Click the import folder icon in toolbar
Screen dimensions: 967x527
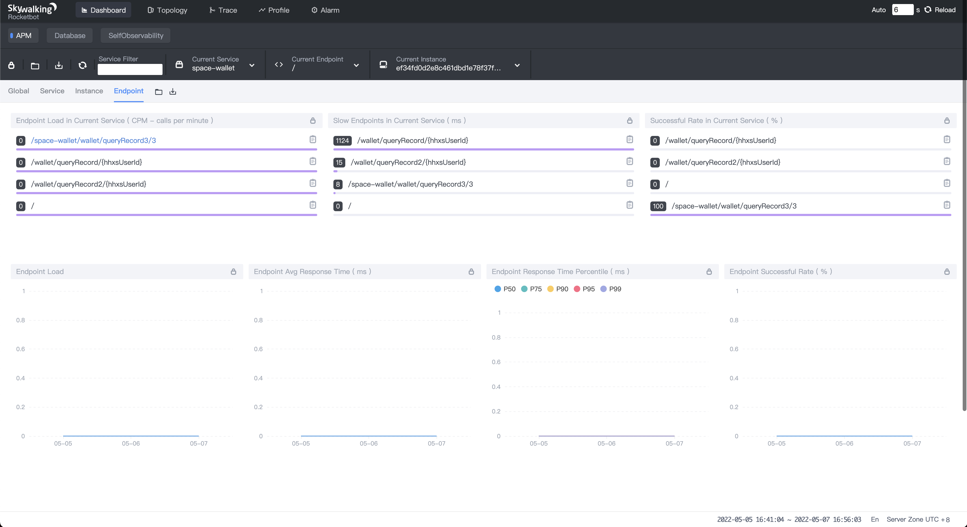point(35,66)
